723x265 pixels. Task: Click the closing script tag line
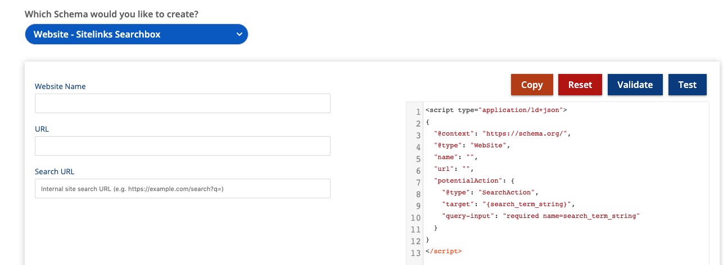point(444,251)
